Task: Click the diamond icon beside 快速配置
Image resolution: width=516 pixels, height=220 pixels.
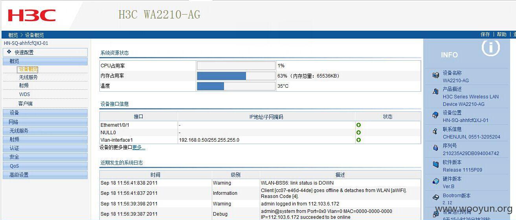Action: click(x=9, y=52)
